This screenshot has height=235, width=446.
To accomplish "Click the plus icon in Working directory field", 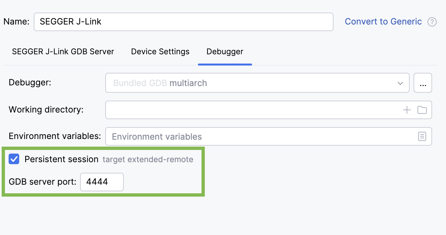I will [x=407, y=110].
